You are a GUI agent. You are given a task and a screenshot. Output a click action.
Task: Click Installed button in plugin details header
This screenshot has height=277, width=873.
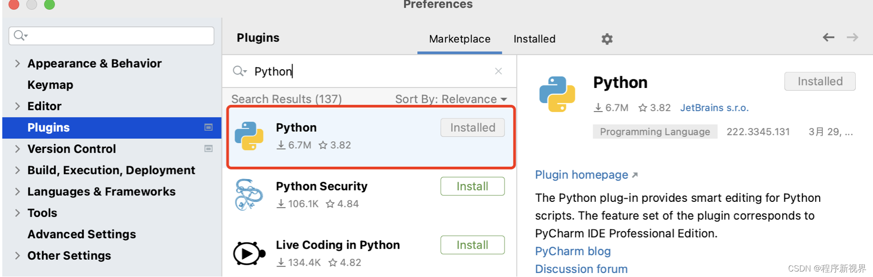[820, 81]
